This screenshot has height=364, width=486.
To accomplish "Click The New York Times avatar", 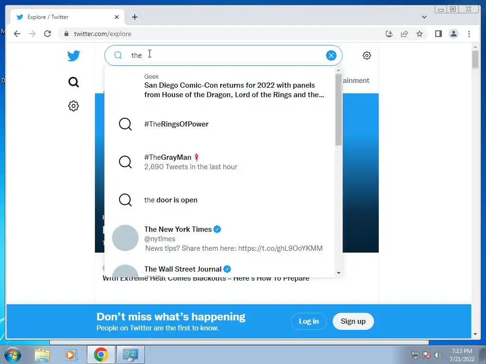I will 125,238.
